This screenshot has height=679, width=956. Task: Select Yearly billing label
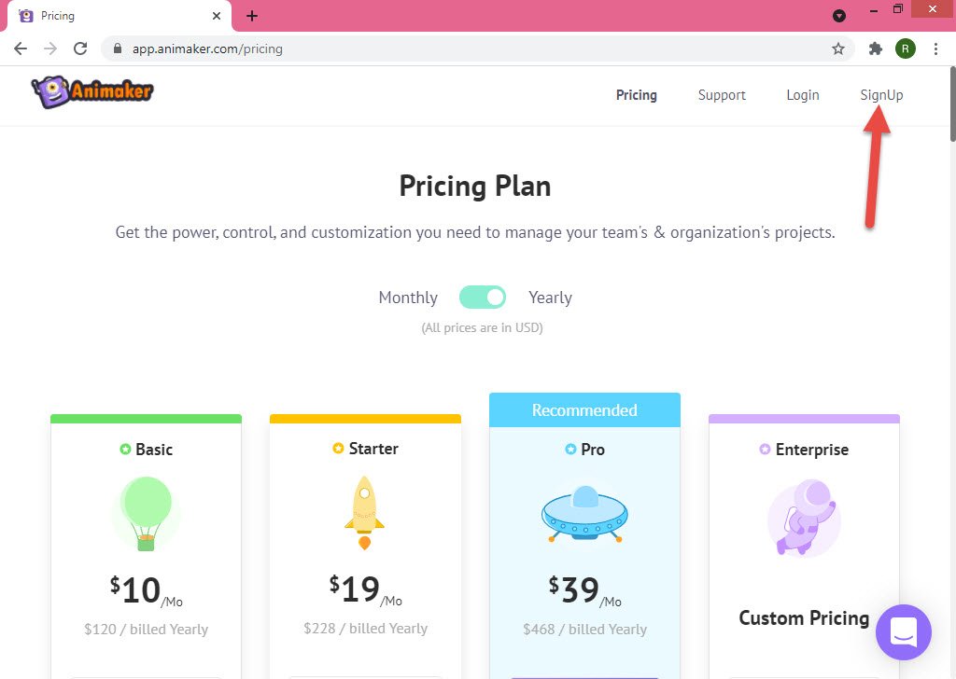[550, 298]
